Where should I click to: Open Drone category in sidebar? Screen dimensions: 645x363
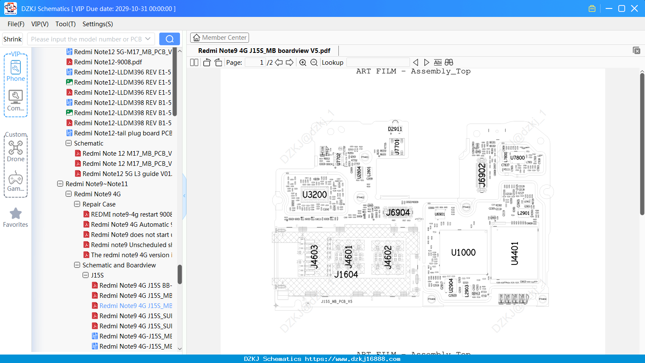pyautogui.click(x=16, y=151)
